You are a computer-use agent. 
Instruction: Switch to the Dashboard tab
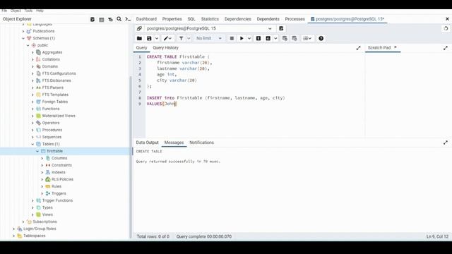click(x=146, y=19)
